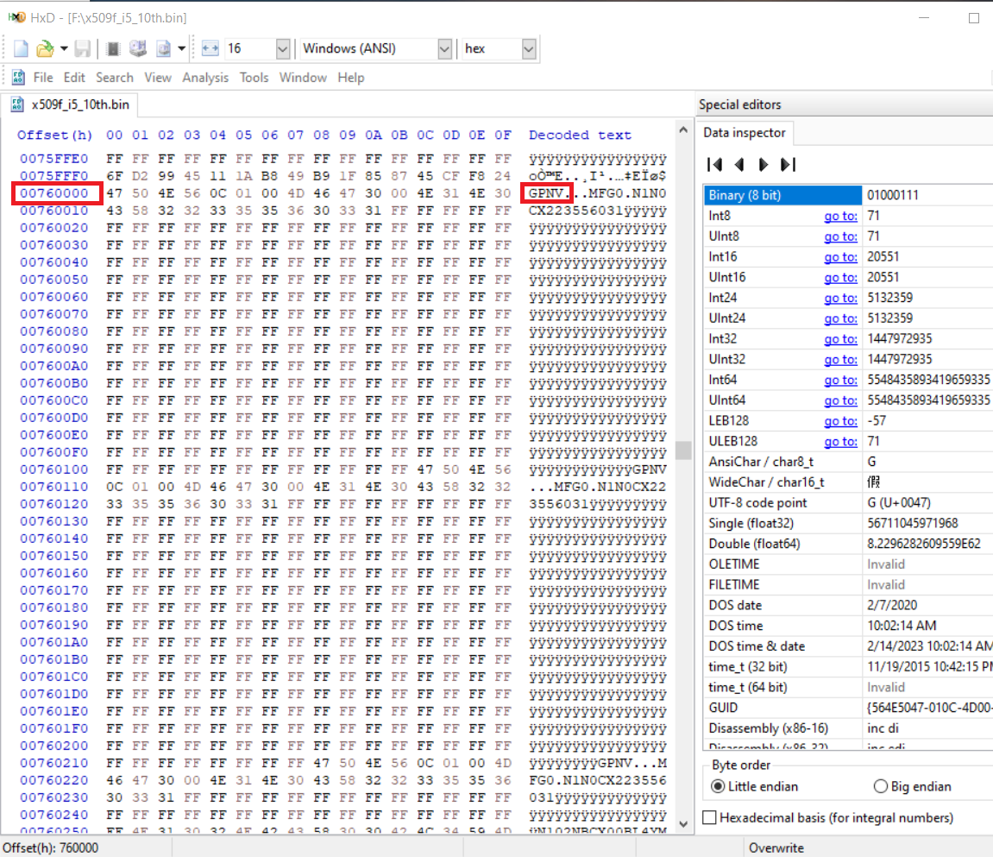
Task: Select Little endian byte order
Action: click(718, 786)
